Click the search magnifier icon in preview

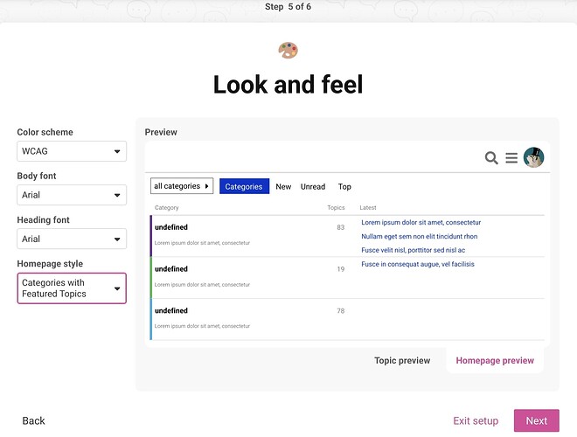click(491, 158)
